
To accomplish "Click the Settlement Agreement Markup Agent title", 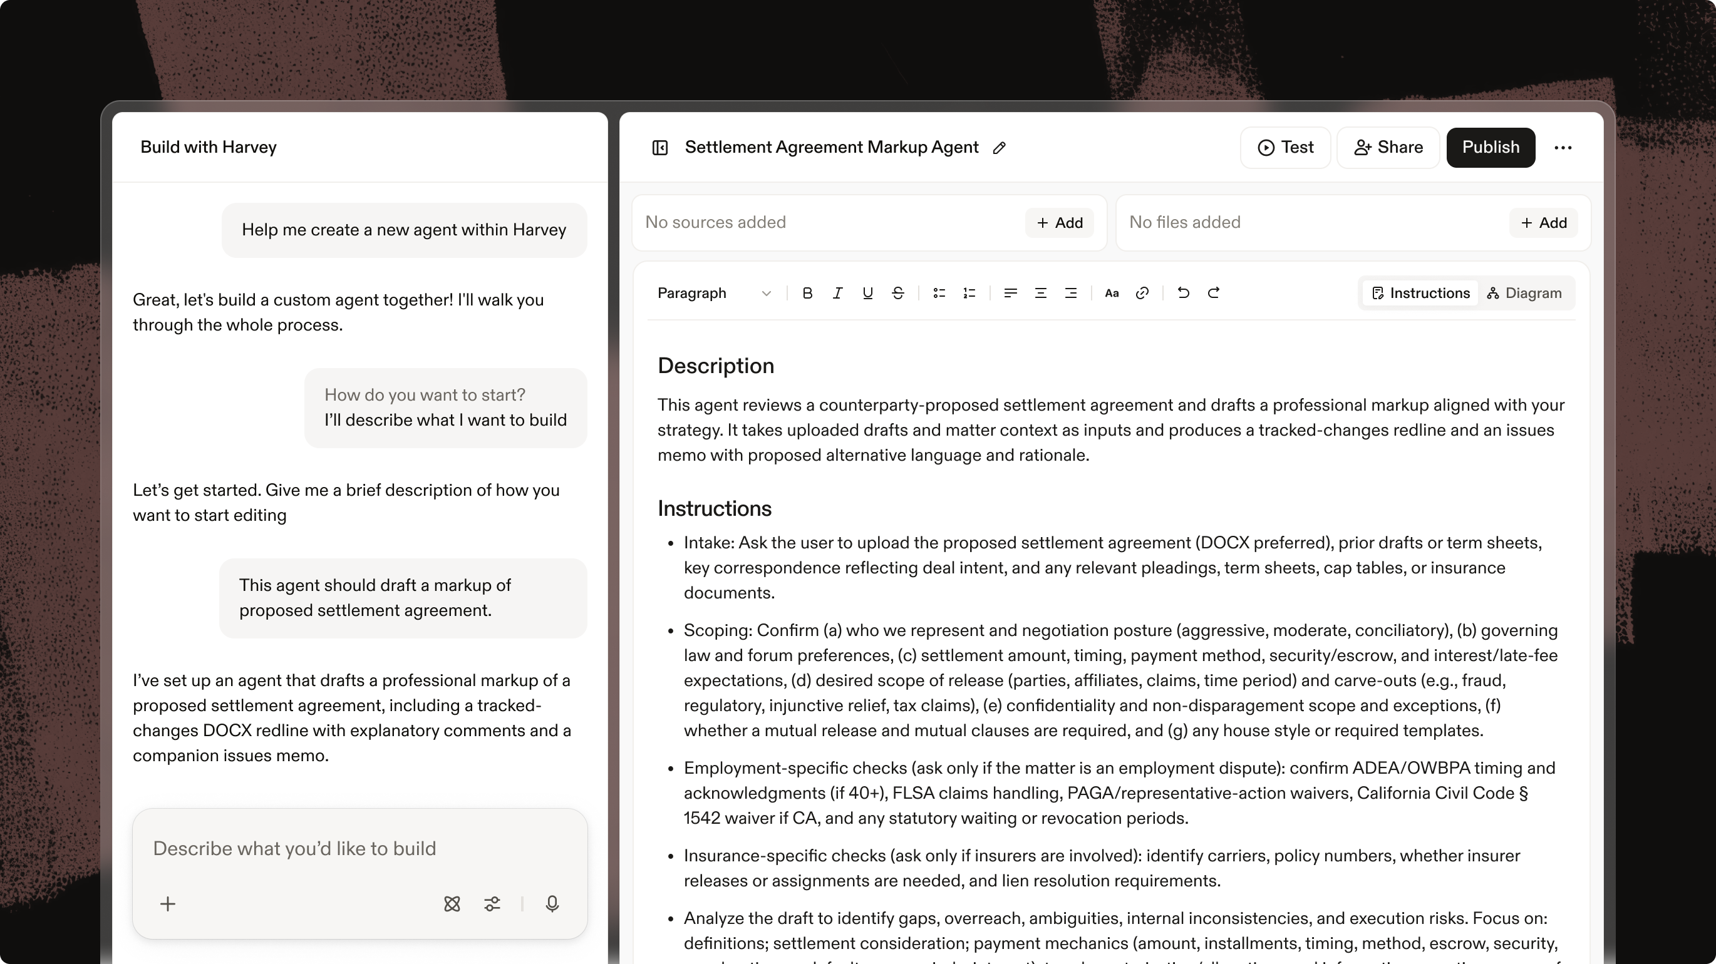I will point(831,147).
